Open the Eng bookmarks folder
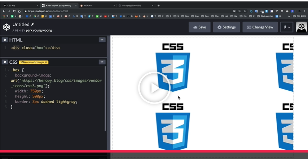308x159 pixels. [195, 16]
